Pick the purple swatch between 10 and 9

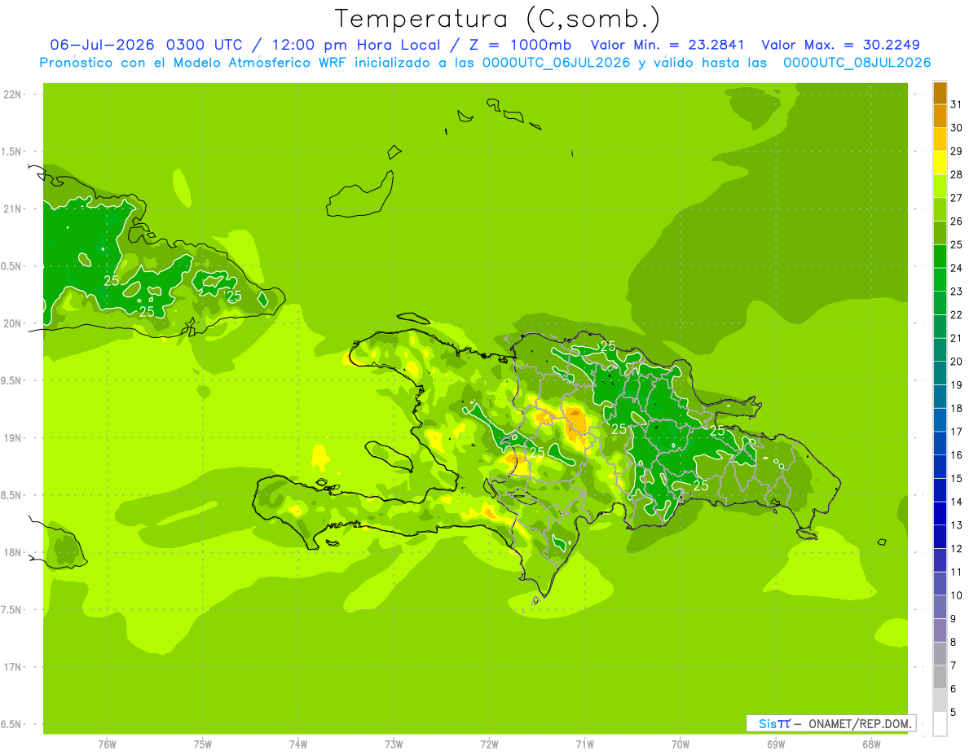940,607
